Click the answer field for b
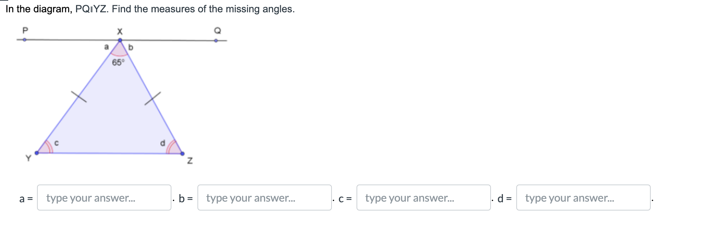 (264, 198)
